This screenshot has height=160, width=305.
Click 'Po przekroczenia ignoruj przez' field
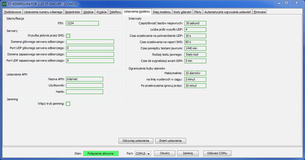click(x=195, y=86)
